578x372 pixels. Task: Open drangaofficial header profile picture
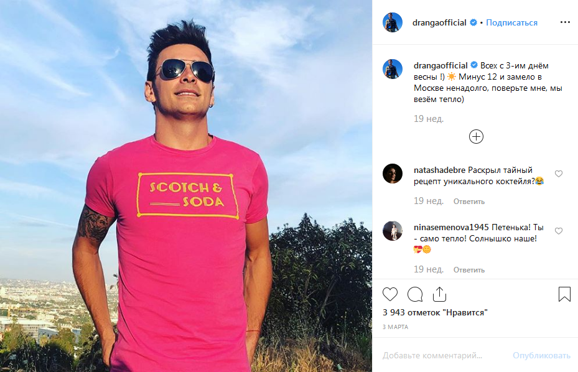393,22
